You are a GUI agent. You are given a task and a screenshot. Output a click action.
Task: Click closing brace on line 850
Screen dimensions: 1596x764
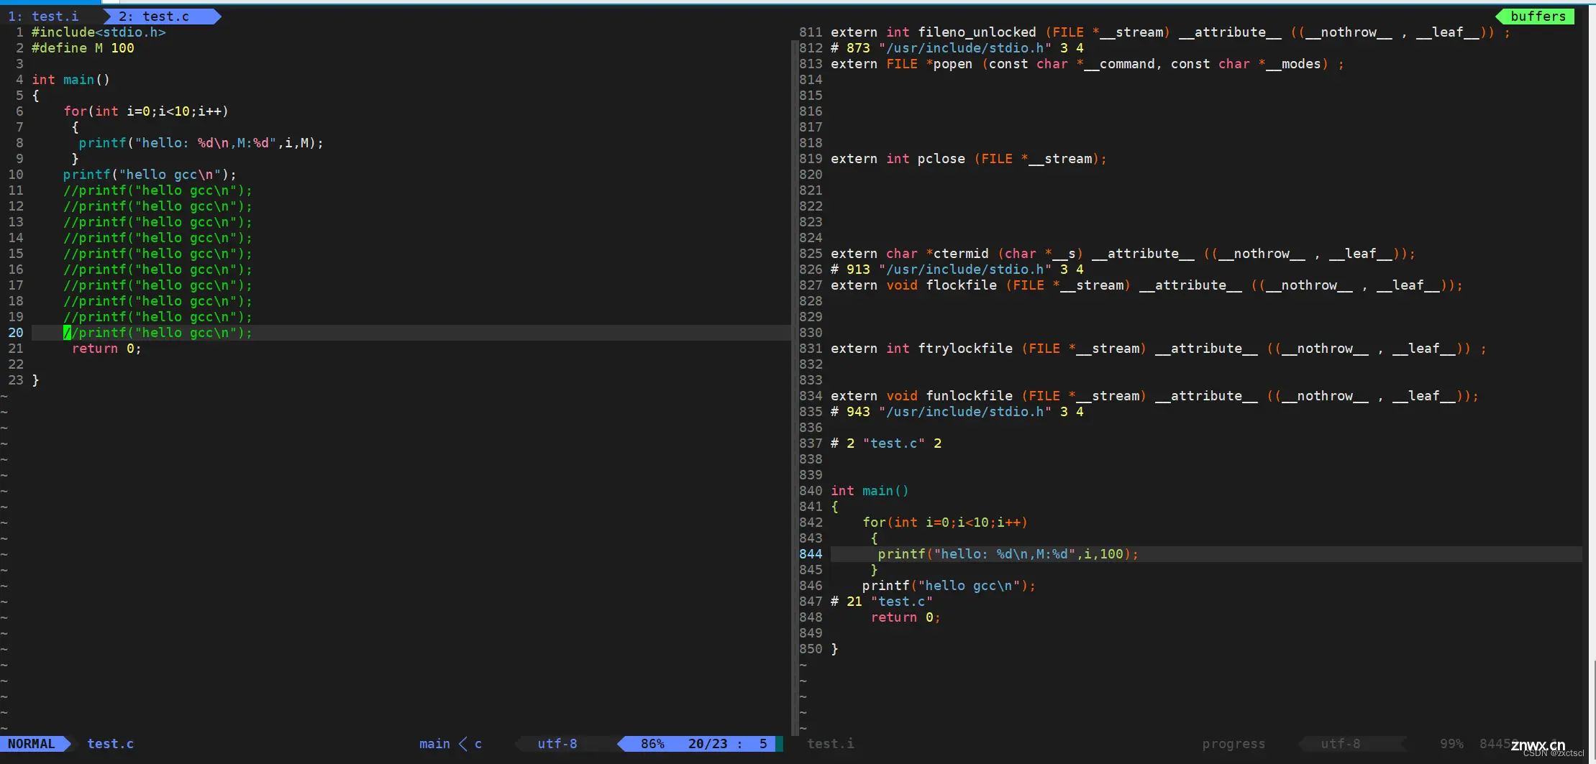(x=834, y=649)
